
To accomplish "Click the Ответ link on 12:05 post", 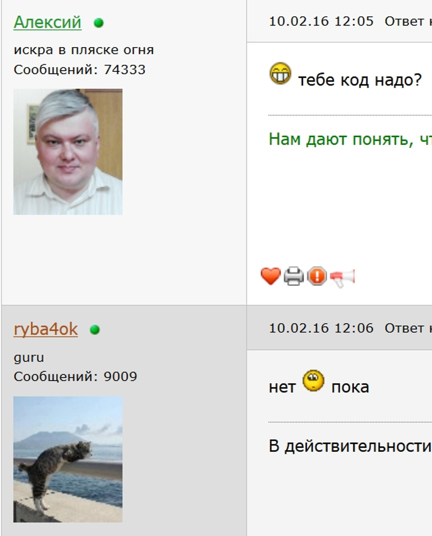I will coord(408,22).
